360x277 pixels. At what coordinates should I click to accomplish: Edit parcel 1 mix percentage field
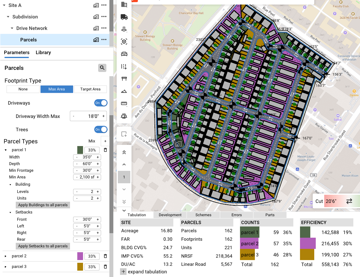(92, 150)
